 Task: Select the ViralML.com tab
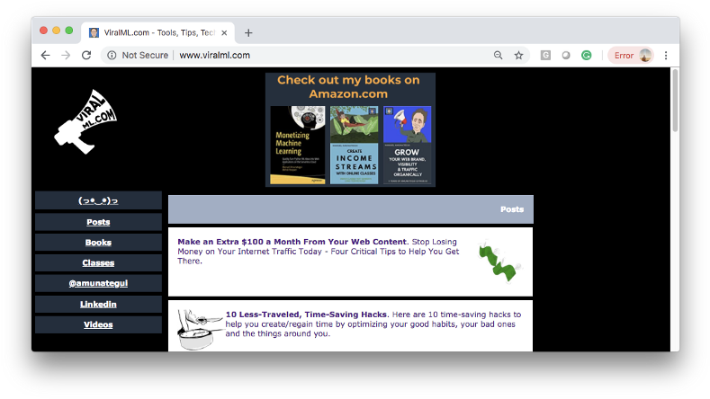(158, 32)
